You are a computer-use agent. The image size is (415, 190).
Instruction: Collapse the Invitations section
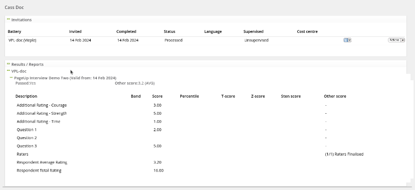click(8, 19)
